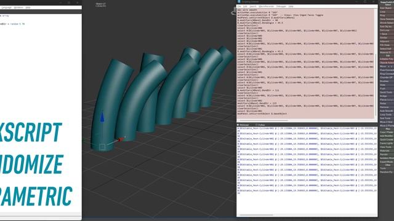The image size is (394, 221).
Task: Click the Shrink Selection button
Action: click(x=387, y=23)
